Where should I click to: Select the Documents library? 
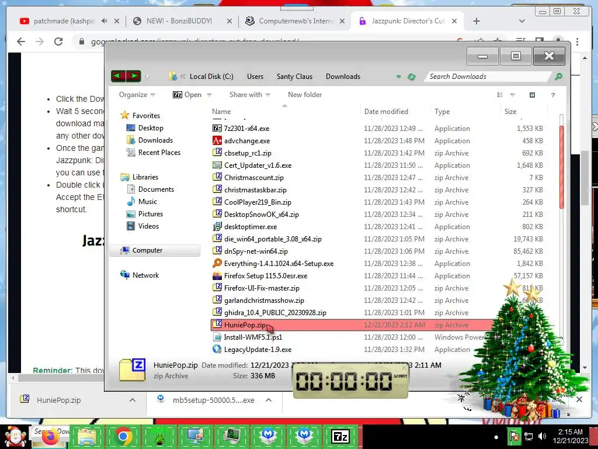[x=156, y=189]
